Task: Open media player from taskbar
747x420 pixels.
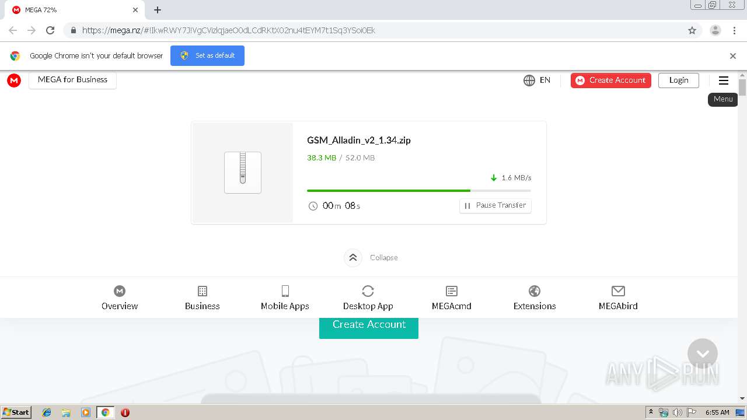Action: [x=86, y=412]
